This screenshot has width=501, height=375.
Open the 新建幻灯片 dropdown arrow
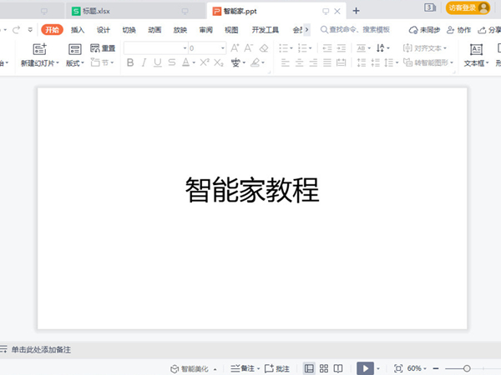[58, 63]
